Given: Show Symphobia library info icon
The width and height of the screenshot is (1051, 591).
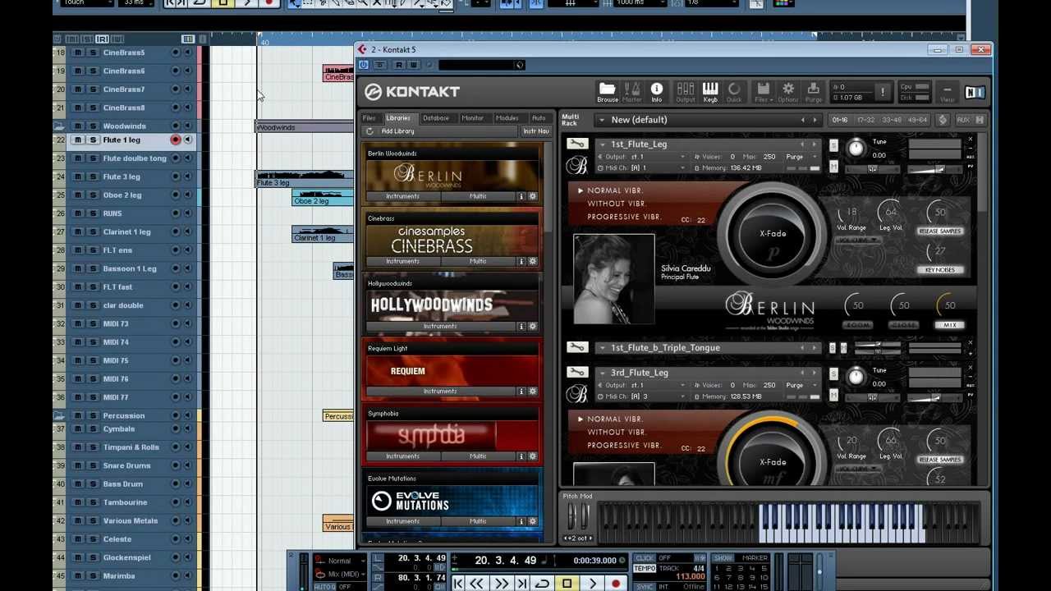Looking at the screenshot, I should (521, 456).
